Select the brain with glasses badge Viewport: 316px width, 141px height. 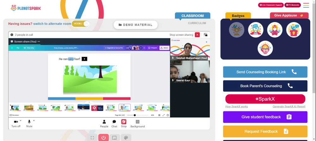tap(265, 48)
